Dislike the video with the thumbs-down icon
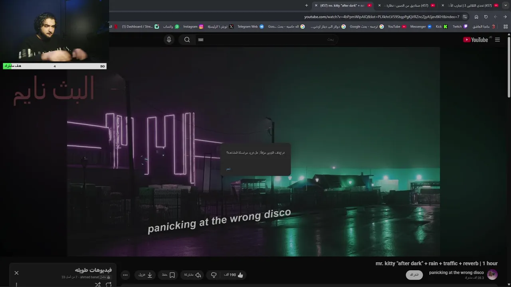 click(x=214, y=275)
